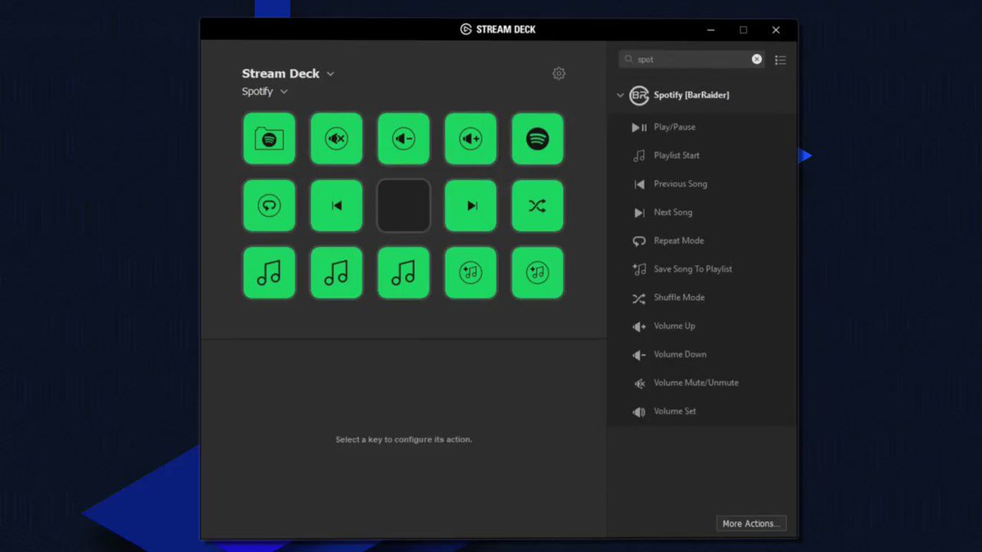This screenshot has width=982, height=552.
Task: Select the previous track key in grid
Action: point(336,206)
